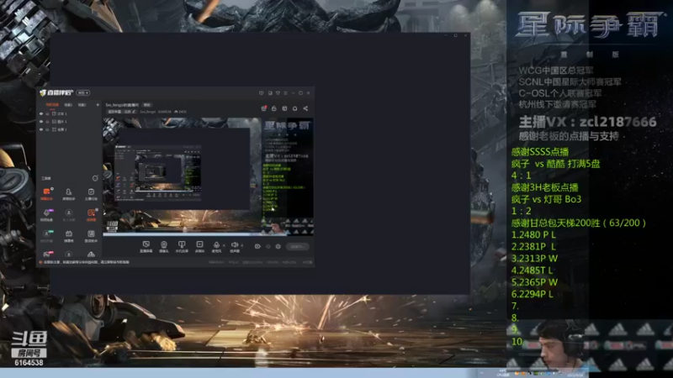Viewport: 673px width, 378px height.
Task: Click the start streaming button
Action: click(x=298, y=246)
